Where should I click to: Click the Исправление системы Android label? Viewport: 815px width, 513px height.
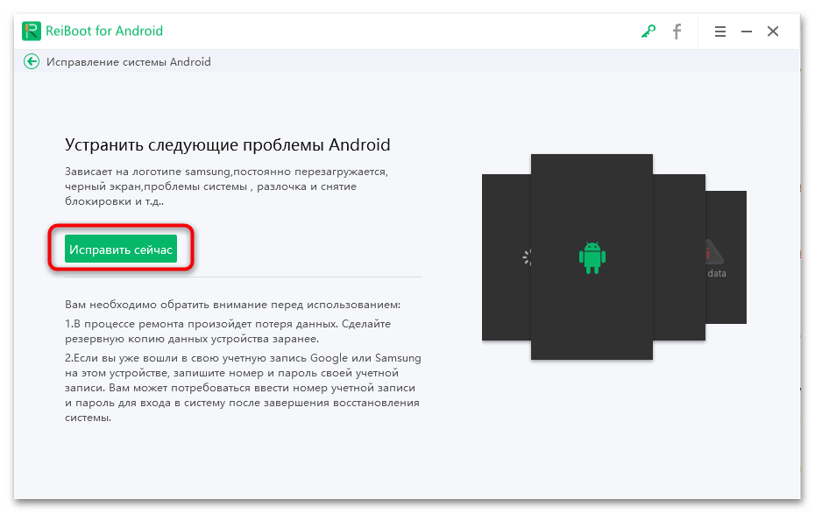point(128,62)
